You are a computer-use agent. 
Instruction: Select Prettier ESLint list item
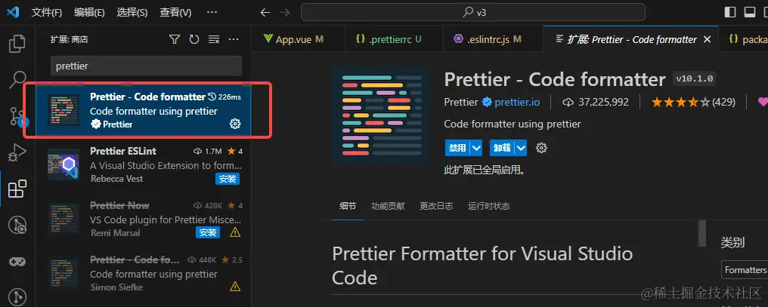pyautogui.click(x=144, y=165)
